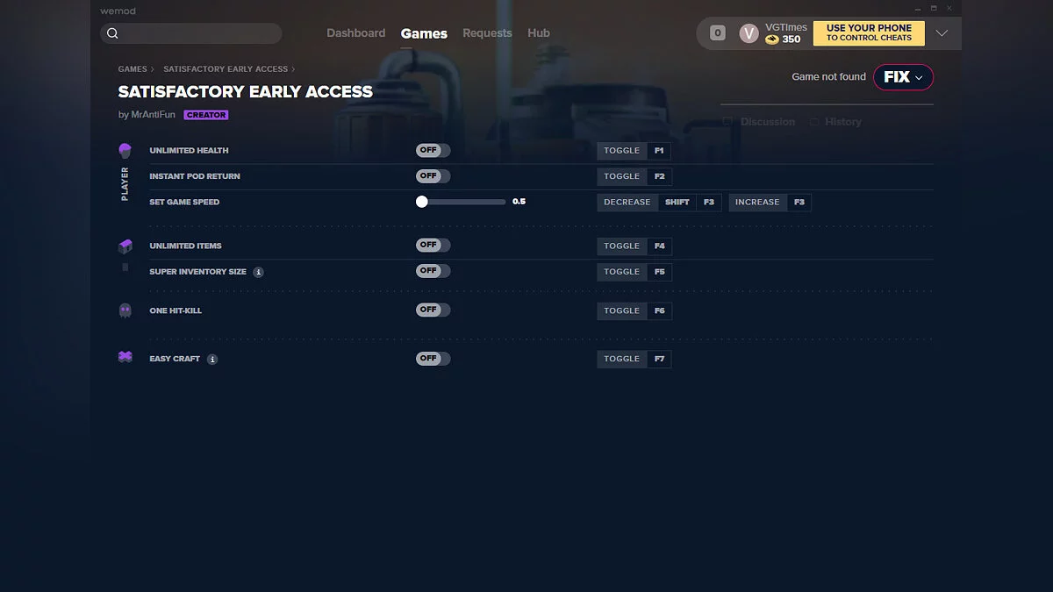Click the info icon next to Super Inventory Size
This screenshot has height=592, width=1053.
click(258, 272)
